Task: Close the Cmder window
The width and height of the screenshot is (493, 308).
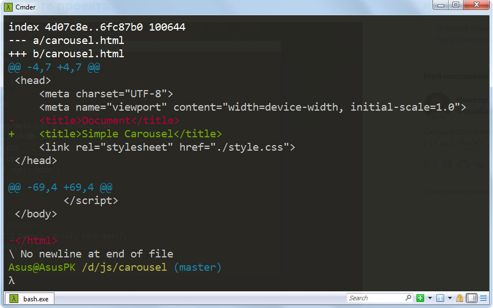Action: pos(476,5)
